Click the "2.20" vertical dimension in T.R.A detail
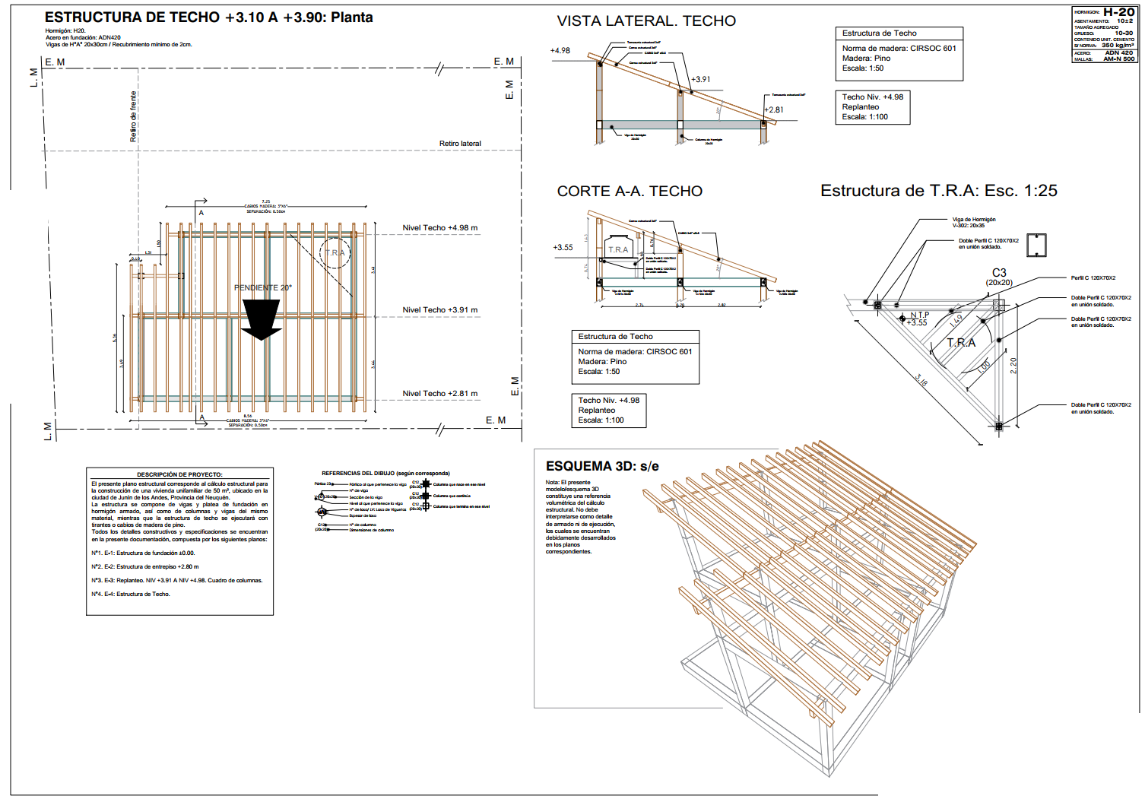The height and width of the screenshot is (799, 1145). click(1013, 366)
